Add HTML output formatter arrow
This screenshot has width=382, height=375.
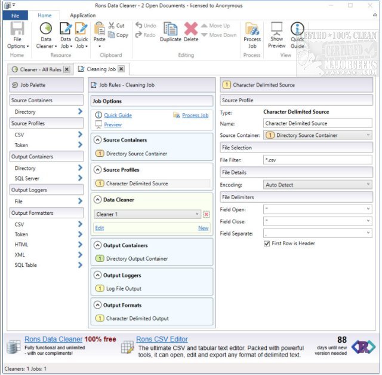[x=80, y=245]
